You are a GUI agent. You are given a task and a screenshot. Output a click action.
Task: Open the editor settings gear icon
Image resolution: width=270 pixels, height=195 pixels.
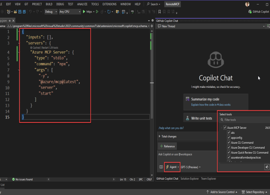coord(153,21)
